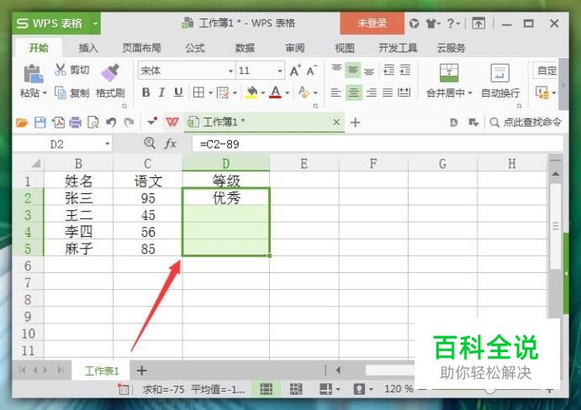Click the print icon

pos(75,122)
